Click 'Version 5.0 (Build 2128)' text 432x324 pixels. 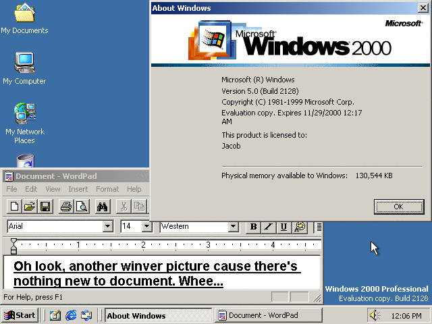coord(260,91)
